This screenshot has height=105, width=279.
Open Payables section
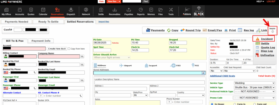(129, 11)
